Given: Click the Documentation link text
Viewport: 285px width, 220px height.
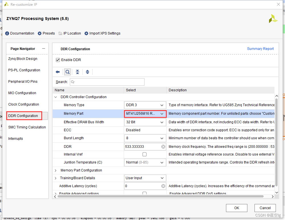Looking at the screenshot, I should 22,33.
